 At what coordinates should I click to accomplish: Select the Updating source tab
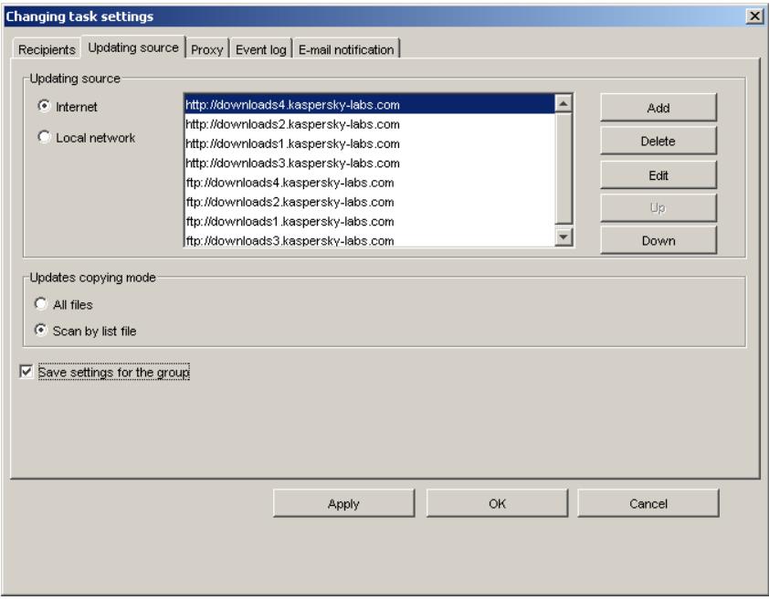click(x=133, y=47)
